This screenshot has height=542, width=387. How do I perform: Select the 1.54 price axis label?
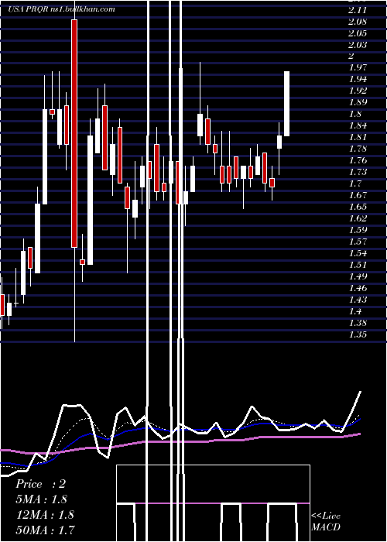coord(358,253)
